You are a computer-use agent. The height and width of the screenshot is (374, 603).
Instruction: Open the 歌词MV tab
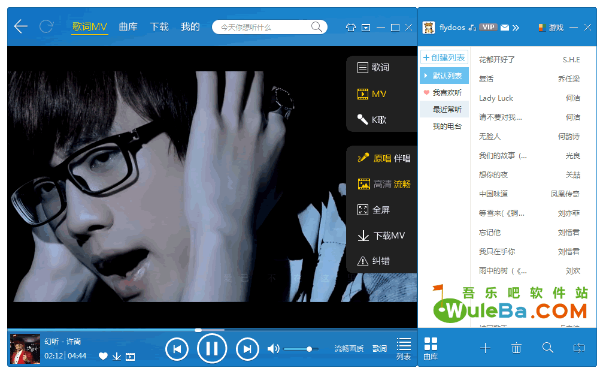pos(90,27)
